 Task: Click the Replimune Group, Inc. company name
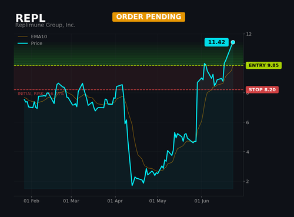(45, 25)
